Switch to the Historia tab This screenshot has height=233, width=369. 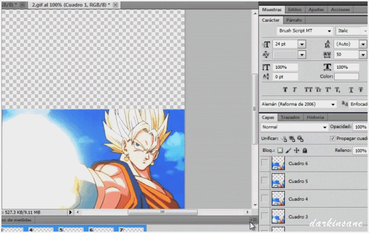click(x=315, y=117)
